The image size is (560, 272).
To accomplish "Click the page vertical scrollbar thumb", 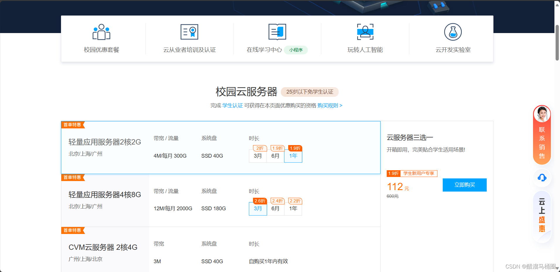I will click(557, 43).
